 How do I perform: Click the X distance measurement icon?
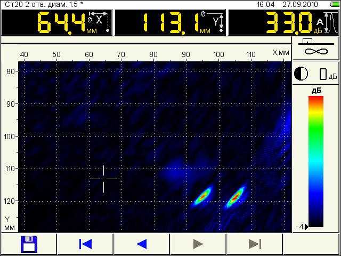point(100,21)
